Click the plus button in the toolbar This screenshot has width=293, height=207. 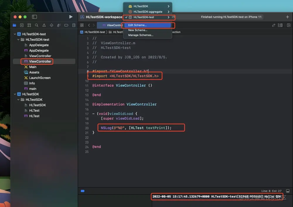click(x=287, y=17)
